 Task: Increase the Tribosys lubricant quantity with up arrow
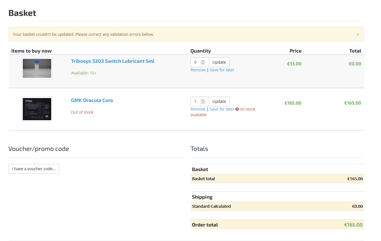click(203, 61)
